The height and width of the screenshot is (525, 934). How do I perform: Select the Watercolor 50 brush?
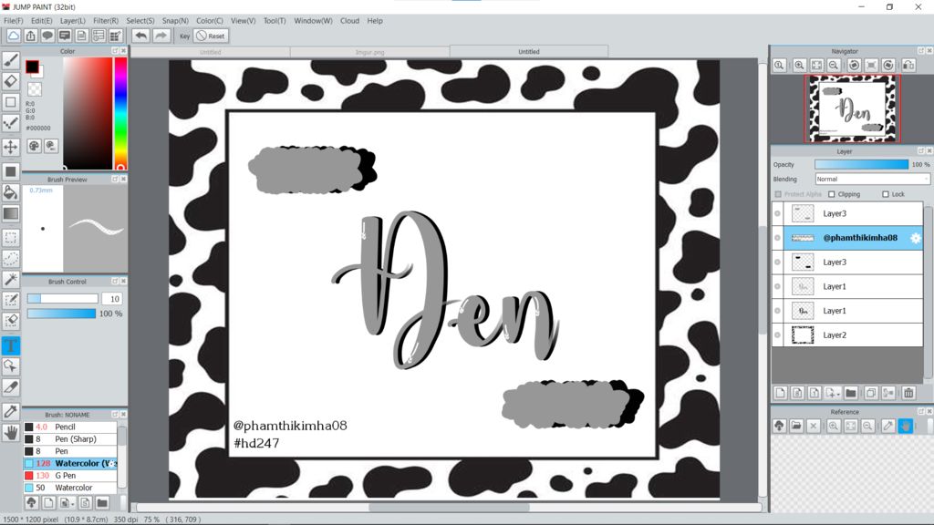click(70, 488)
